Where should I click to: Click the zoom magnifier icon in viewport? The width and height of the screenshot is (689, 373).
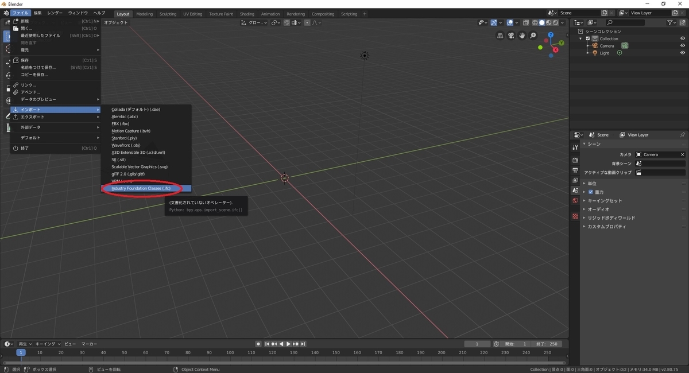533,36
